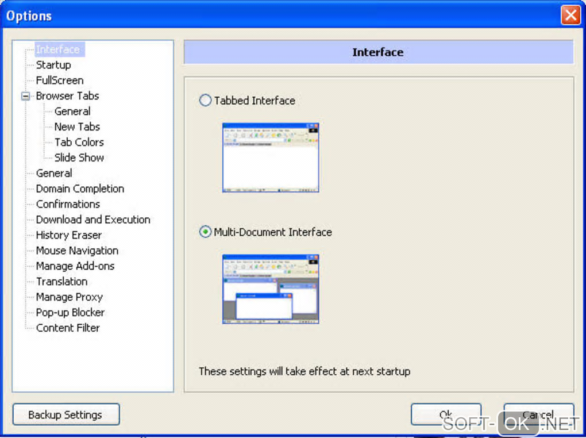Image resolution: width=586 pixels, height=438 pixels.
Task: Click the Tabbed Interface preview thumbnail
Action: (x=271, y=157)
